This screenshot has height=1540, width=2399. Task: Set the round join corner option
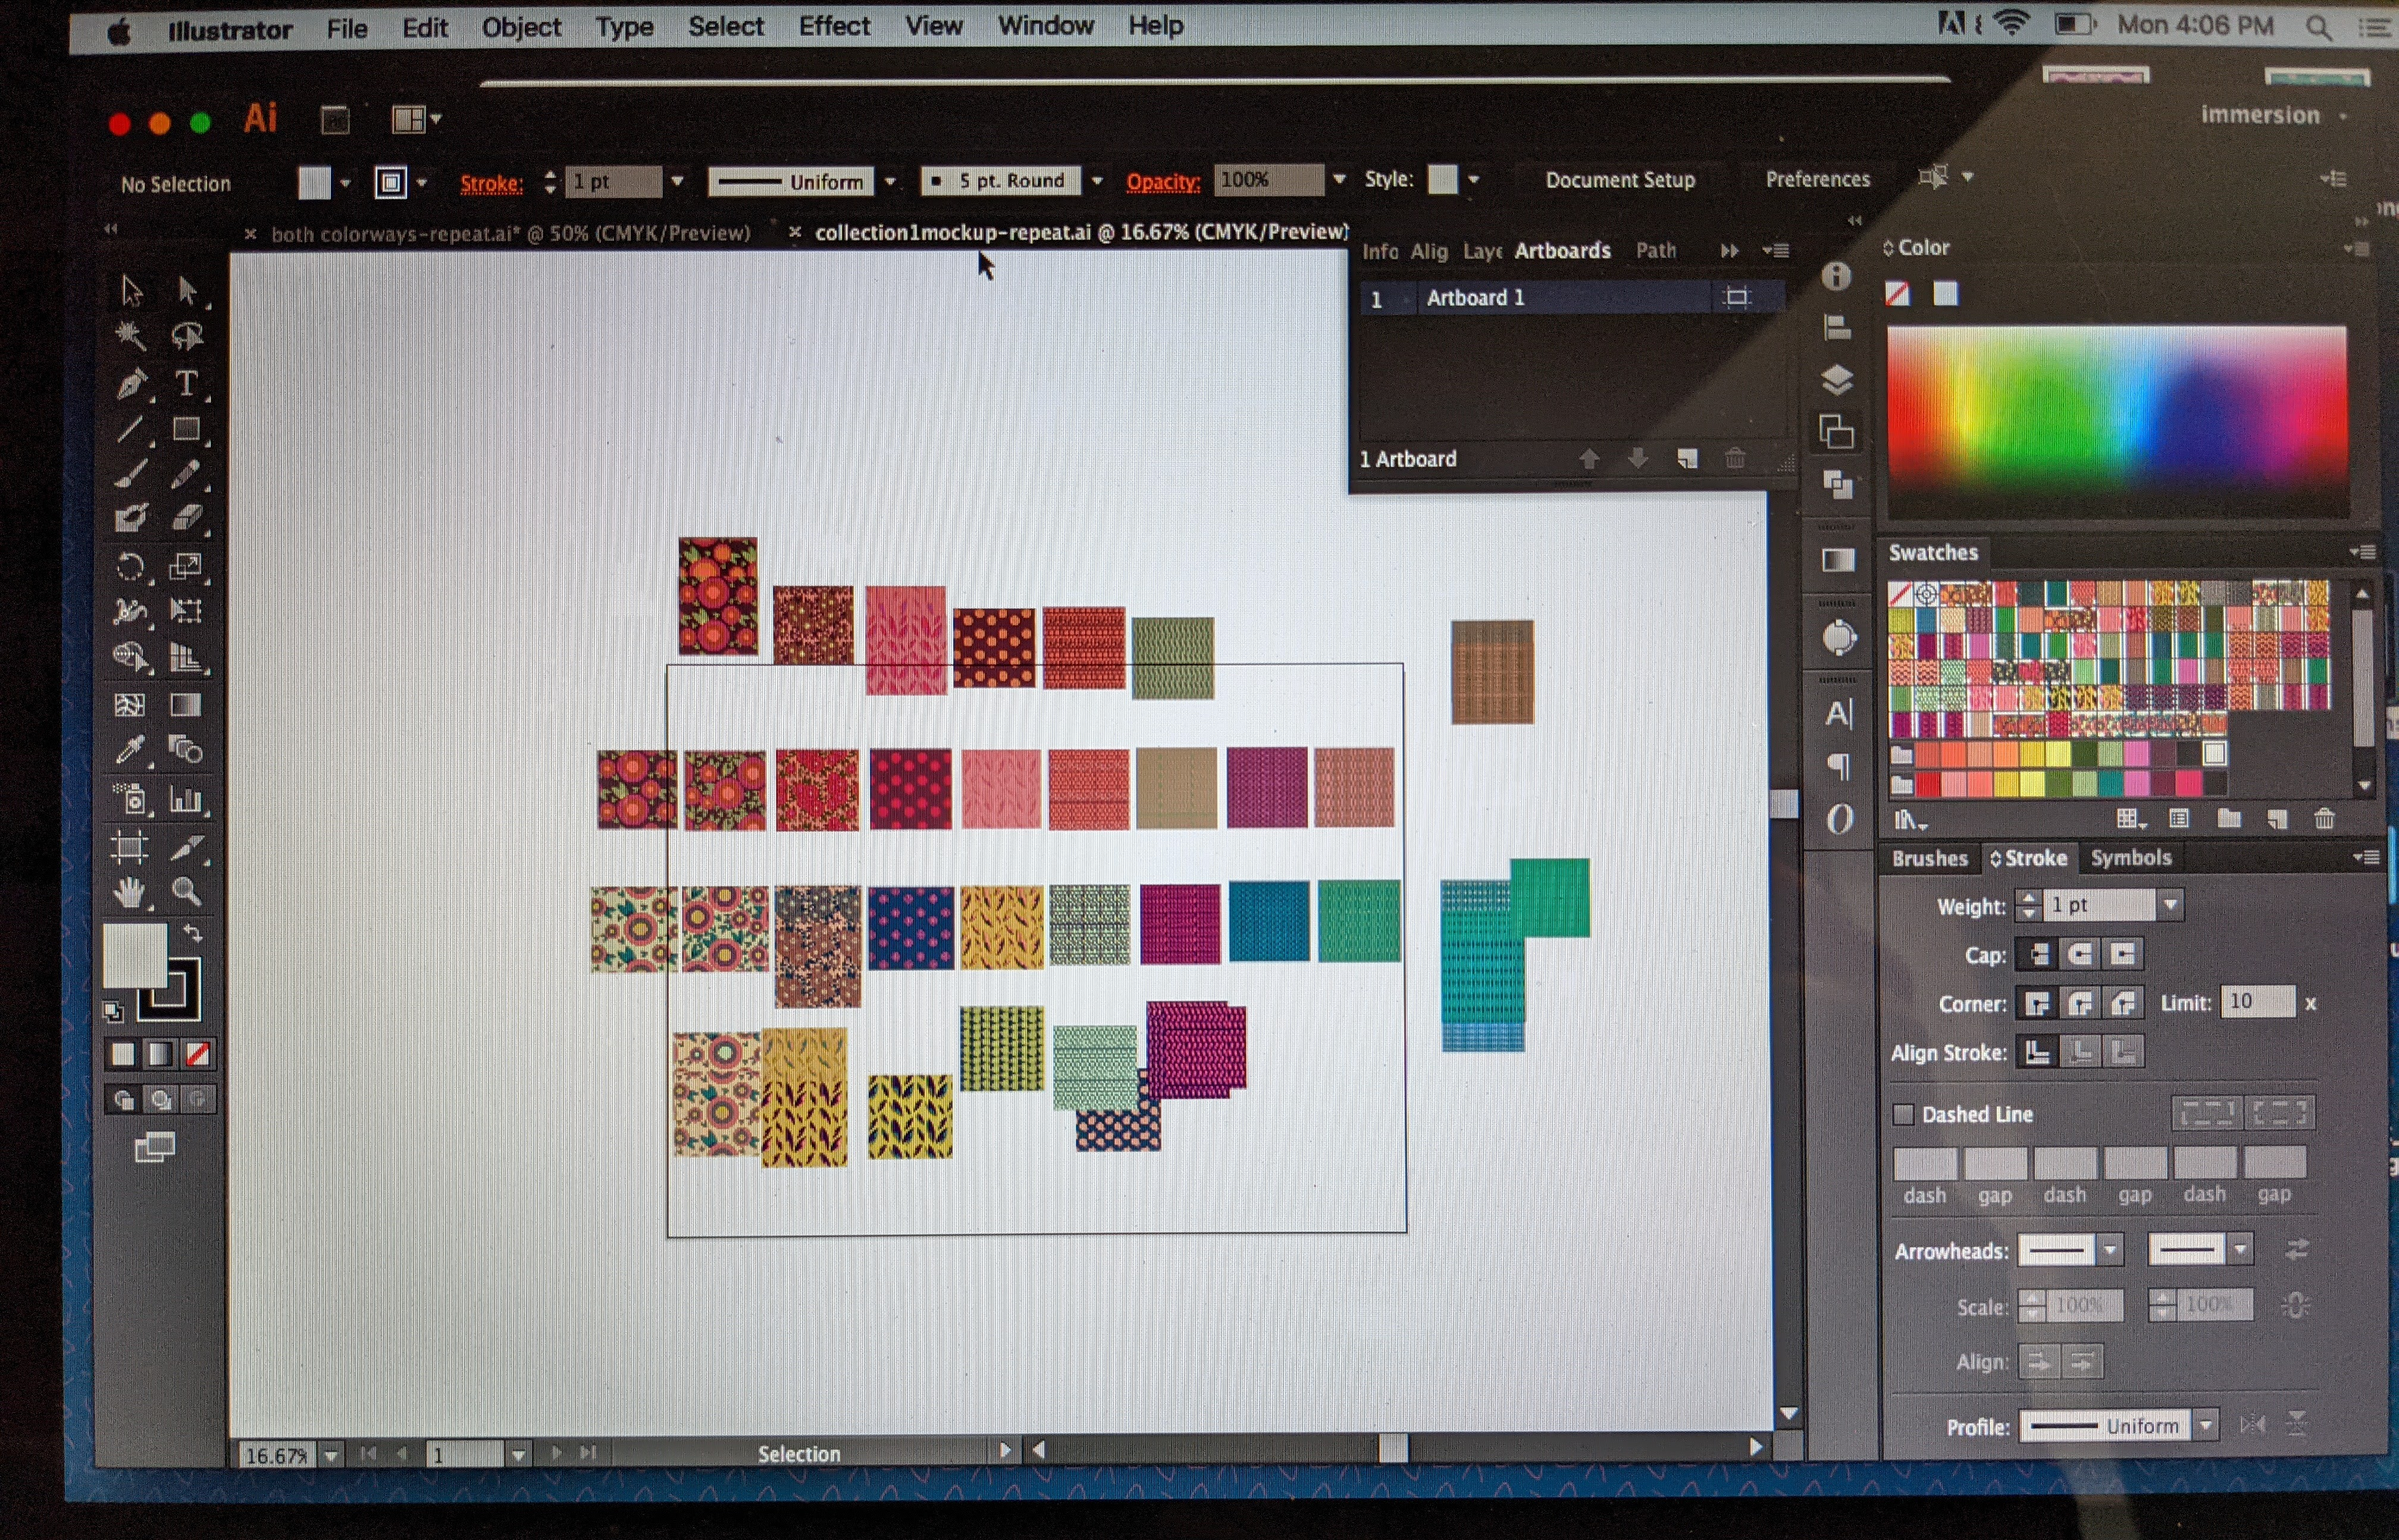coord(2080,1003)
